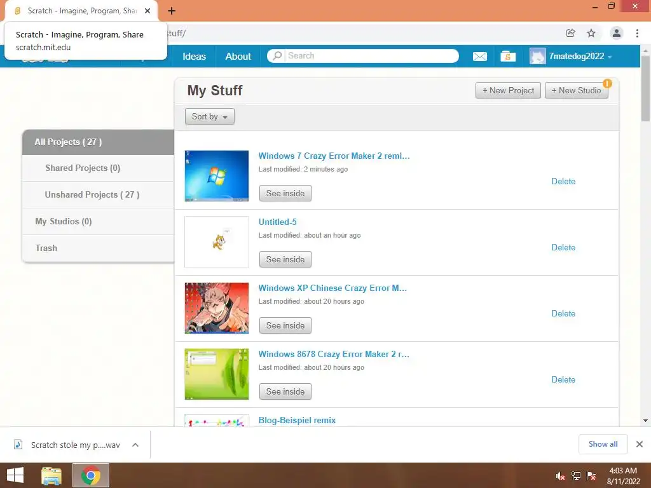Select the Unshared Projects (27) tab
The image size is (651, 488).
(99, 194)
